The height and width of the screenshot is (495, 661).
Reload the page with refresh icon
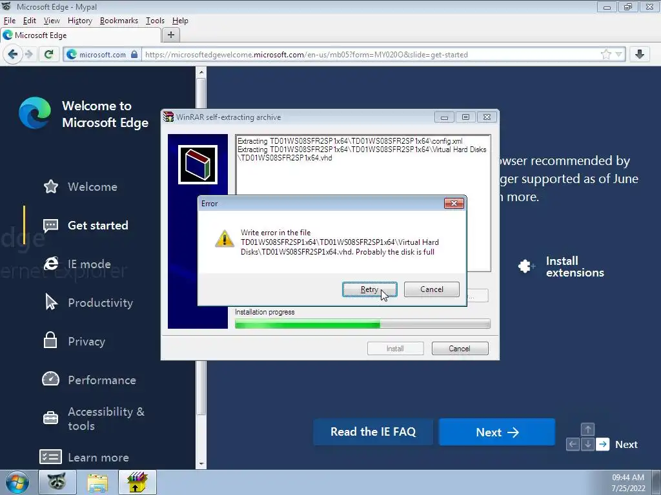pyautogui.click(x=49, y=54)
